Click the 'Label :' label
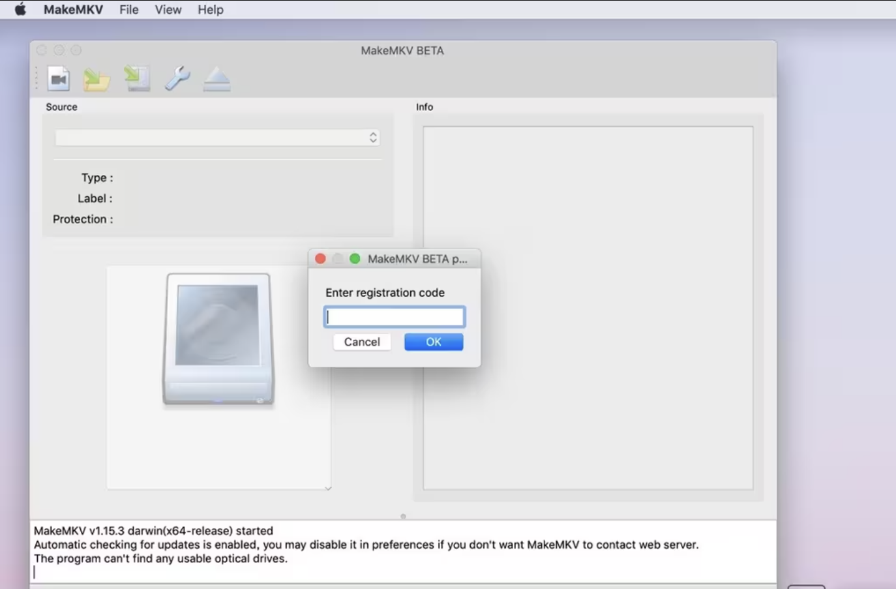Viewport: 896px width, 589px height. coord(95,198)
